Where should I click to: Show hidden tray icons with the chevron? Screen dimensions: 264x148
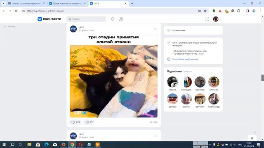click(x=210, y=144)
